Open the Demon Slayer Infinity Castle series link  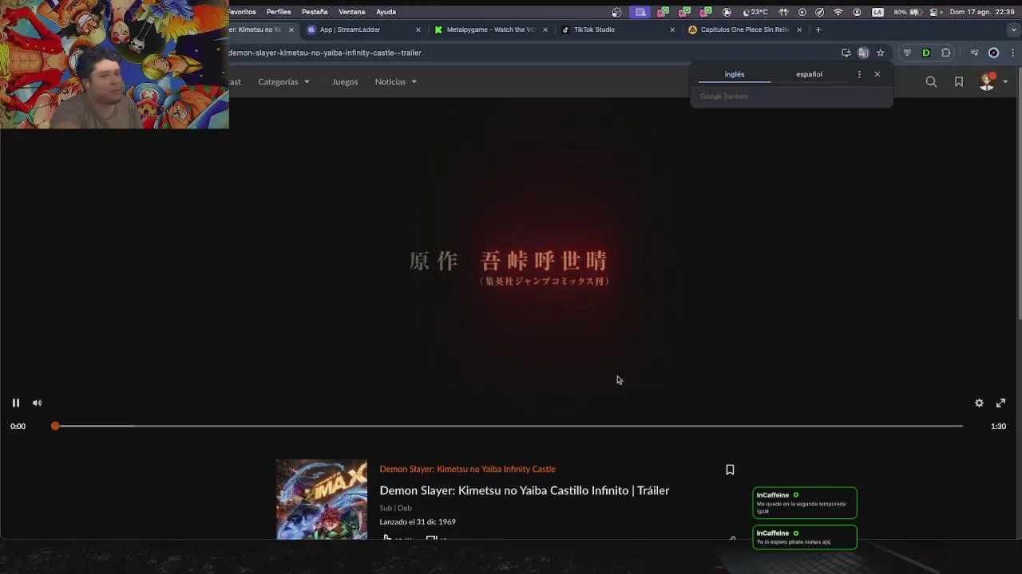[x=467, y=469]
